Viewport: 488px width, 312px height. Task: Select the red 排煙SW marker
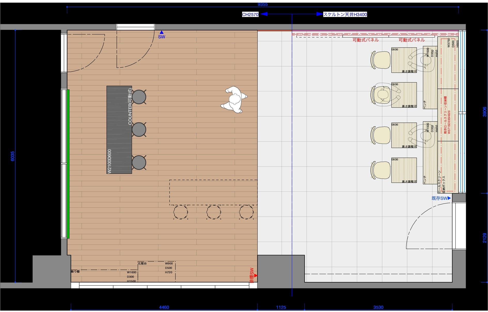[x=255, y=275]
